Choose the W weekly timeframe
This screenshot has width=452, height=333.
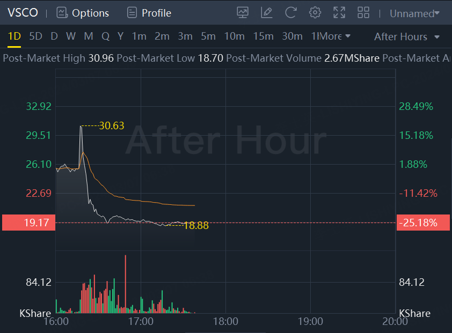[71, 36]
